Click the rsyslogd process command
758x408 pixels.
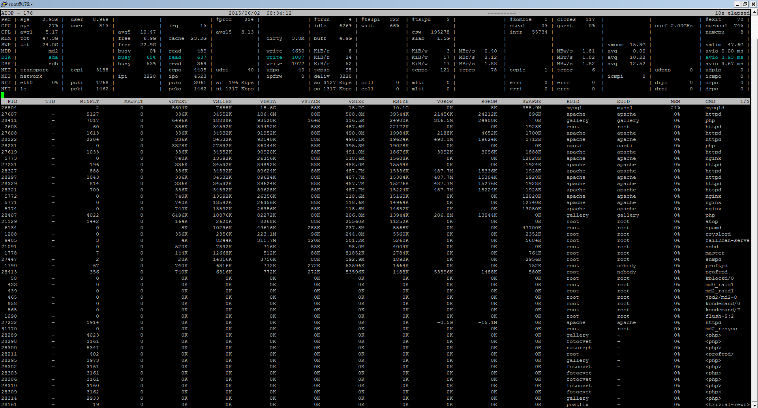coord(718,234)
